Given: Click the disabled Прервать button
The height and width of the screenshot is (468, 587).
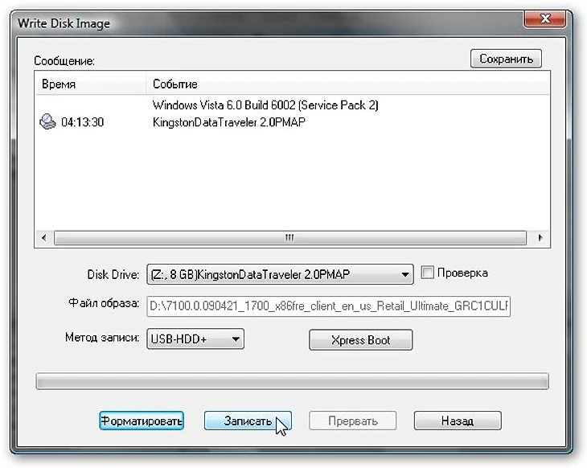Looking at the screenshot, I should click(353, 421).
